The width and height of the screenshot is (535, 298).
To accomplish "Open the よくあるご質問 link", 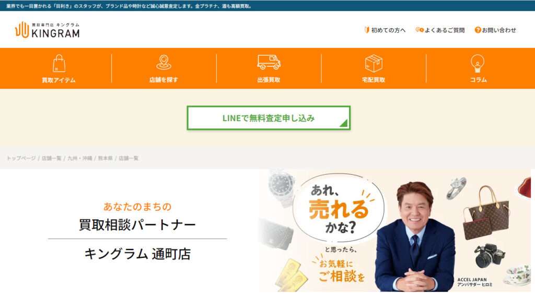I will 444,30.
